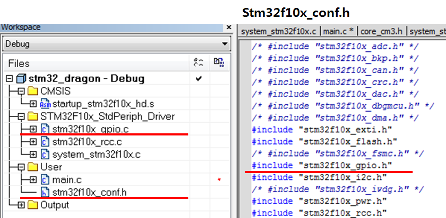The width and height of the screenshot is (446, 218).
Task: Click the header file icon of stm32f10x_conf.h
Action: click(x=45, y=192)
